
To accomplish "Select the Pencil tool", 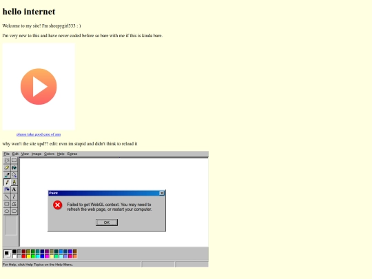I will pos(7,182).
